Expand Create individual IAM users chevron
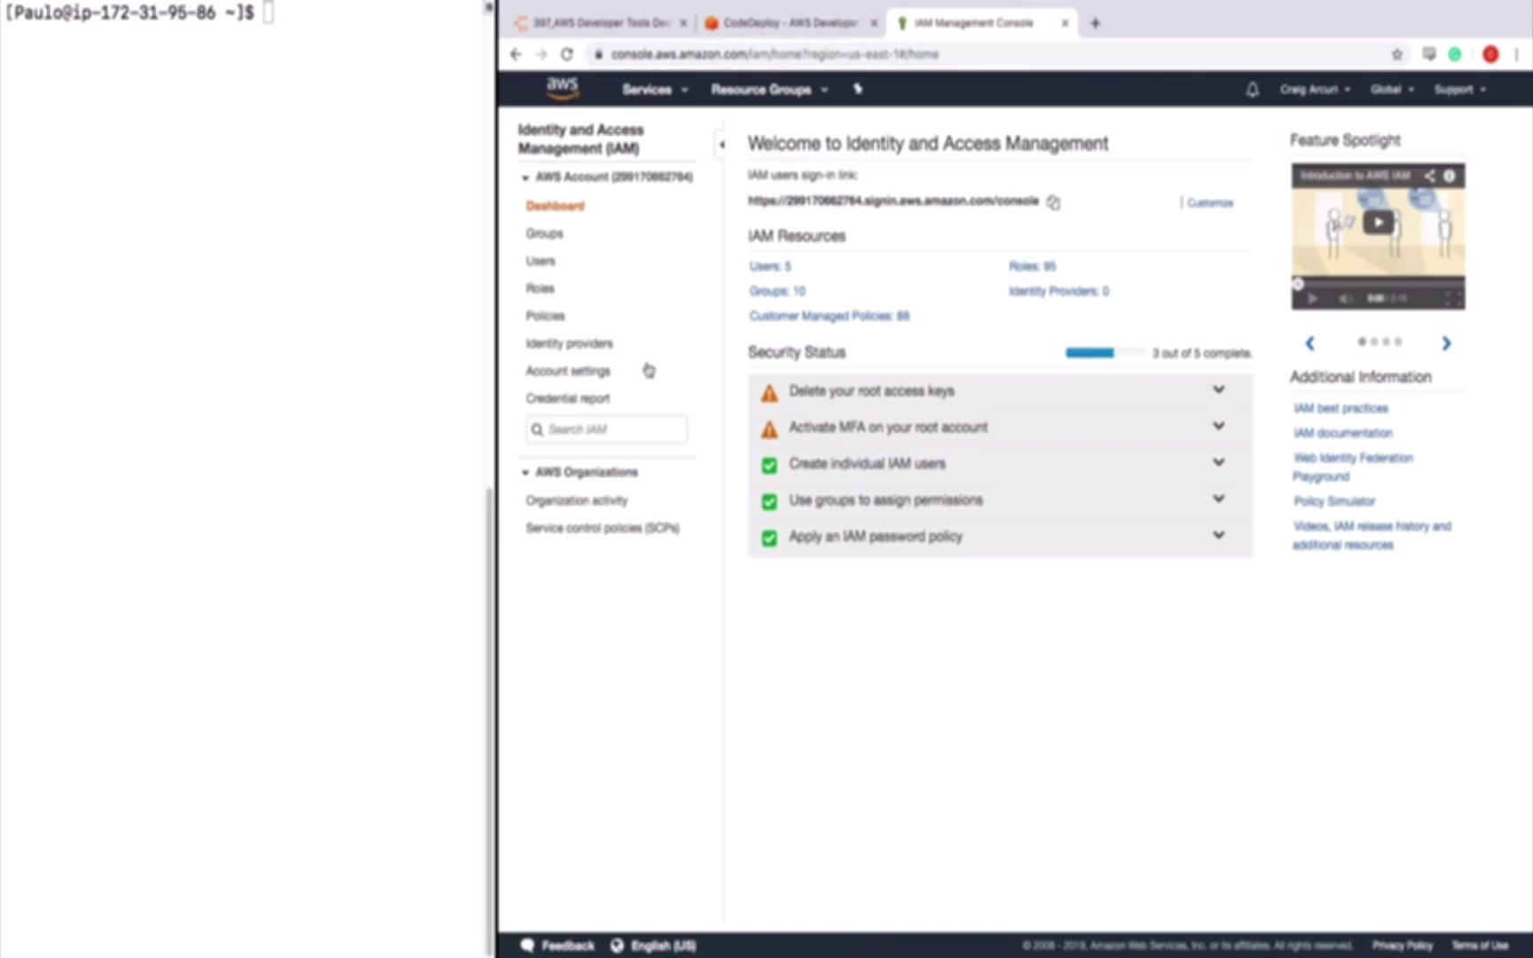 click(x=1219, y=462)
